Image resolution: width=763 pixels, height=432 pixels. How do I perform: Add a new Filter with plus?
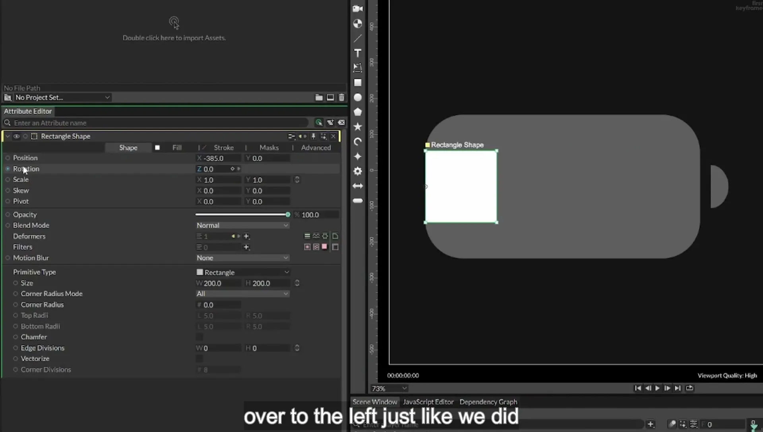[246, 247]
